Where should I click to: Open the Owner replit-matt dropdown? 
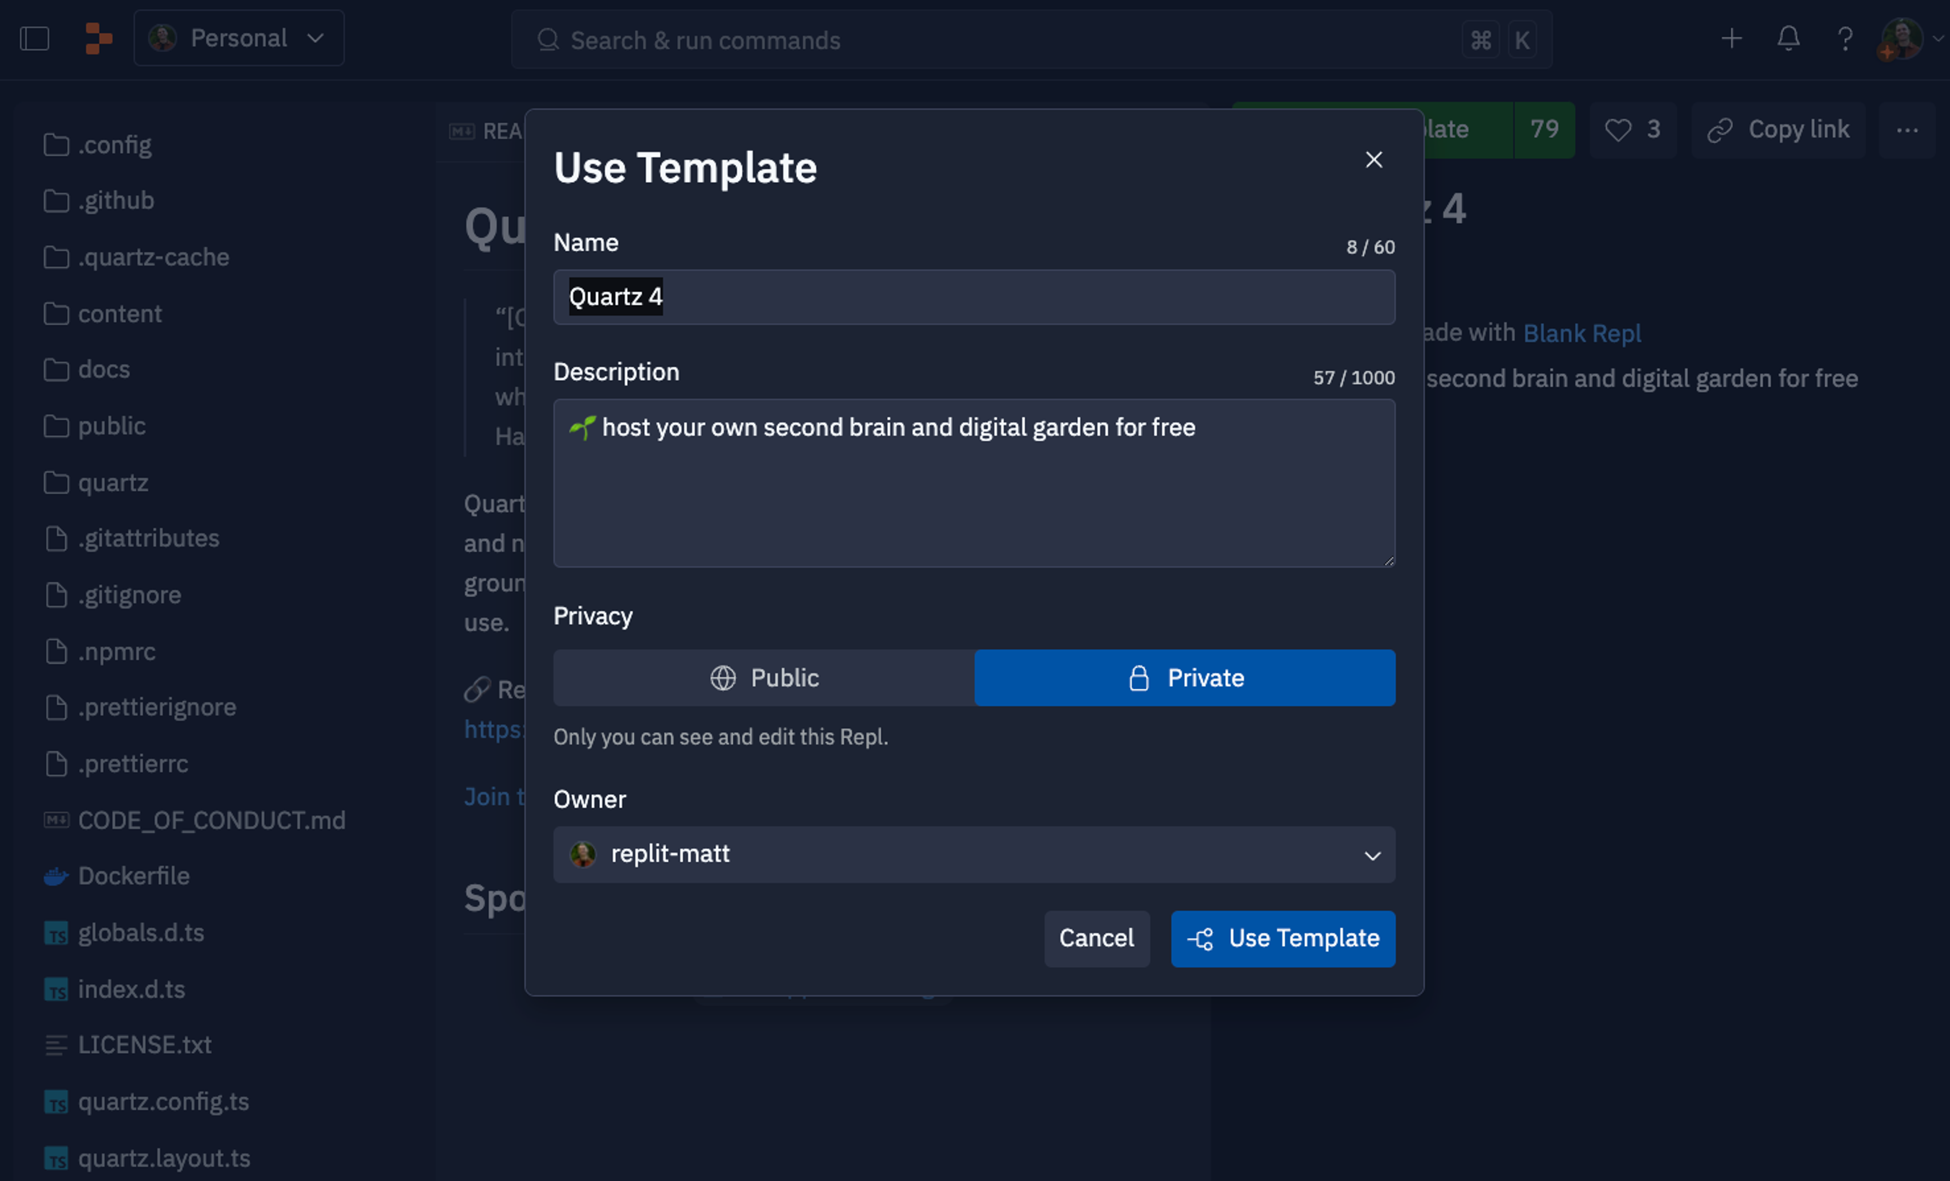click(973, 854)
